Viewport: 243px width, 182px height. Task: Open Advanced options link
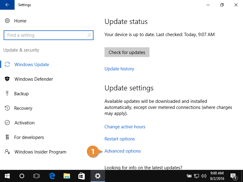click(x=123, y=151)
